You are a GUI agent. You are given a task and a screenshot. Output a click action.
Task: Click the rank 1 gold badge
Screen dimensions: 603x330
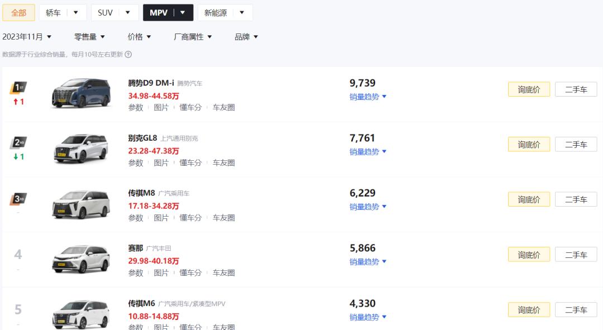point(18,88)
